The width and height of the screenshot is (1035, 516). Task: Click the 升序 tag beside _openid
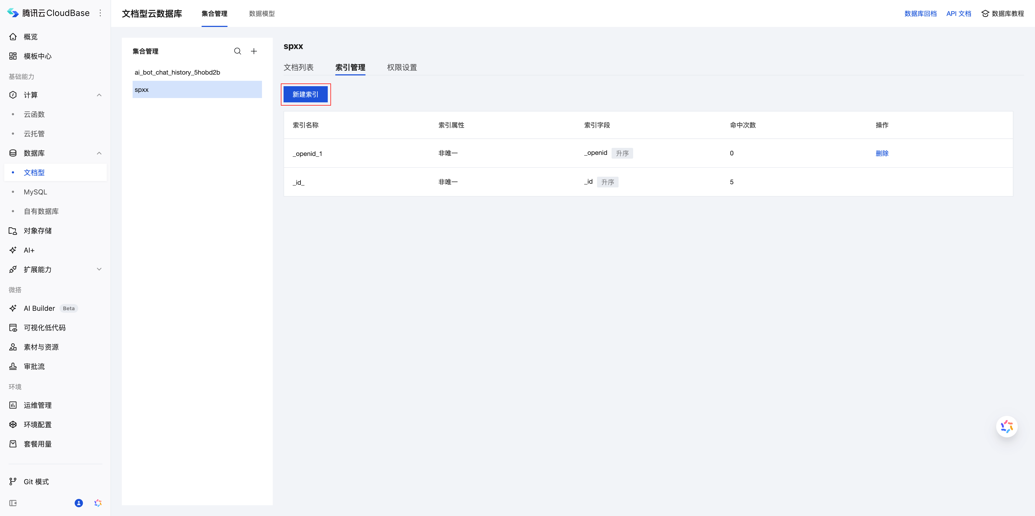click(x=622, y=153)
